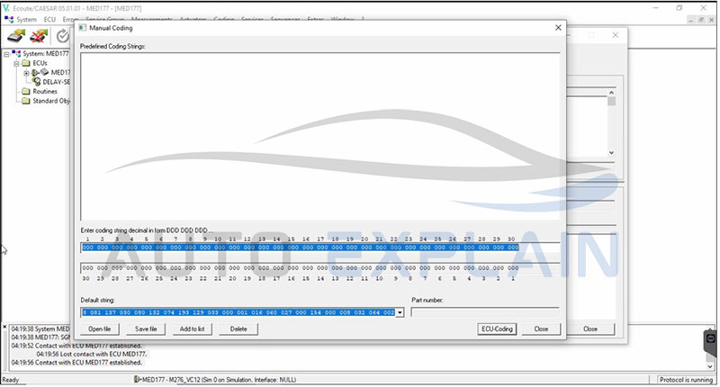Minimize the inner MDI child window
This screenshot has width=720, height=387.
point(692,20)
